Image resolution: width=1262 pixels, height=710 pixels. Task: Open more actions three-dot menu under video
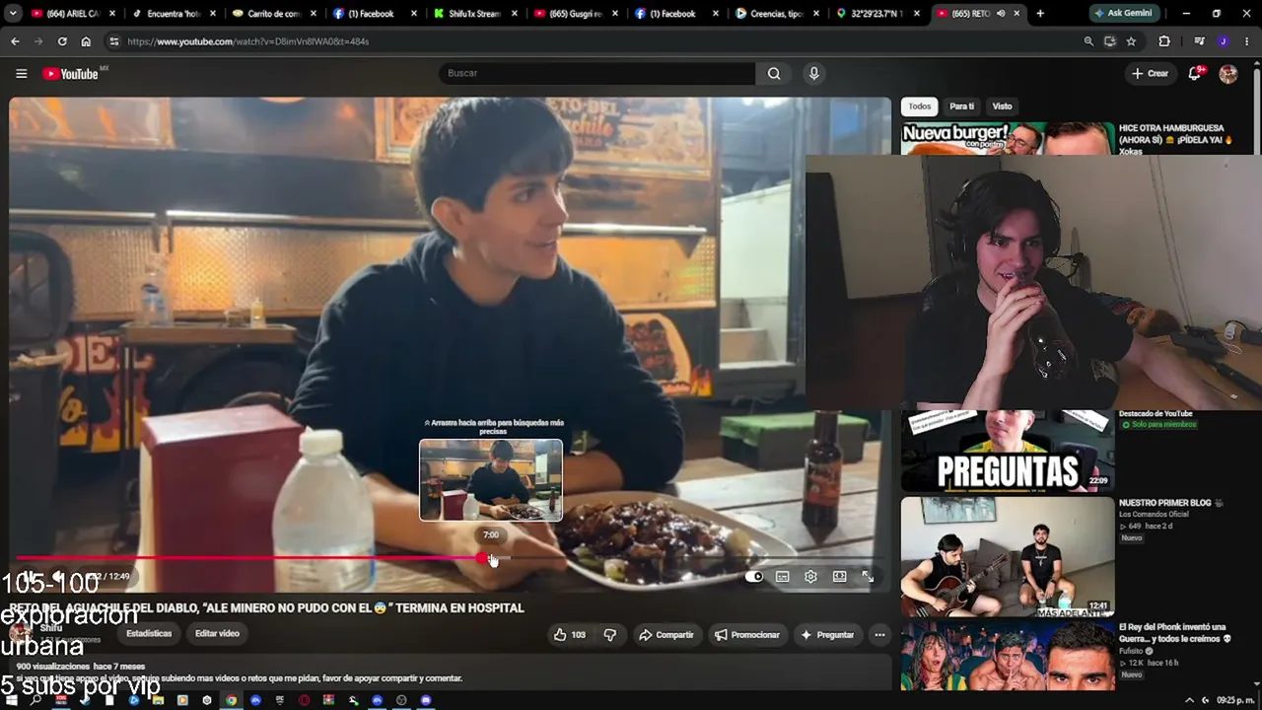[x=879, y=635]
